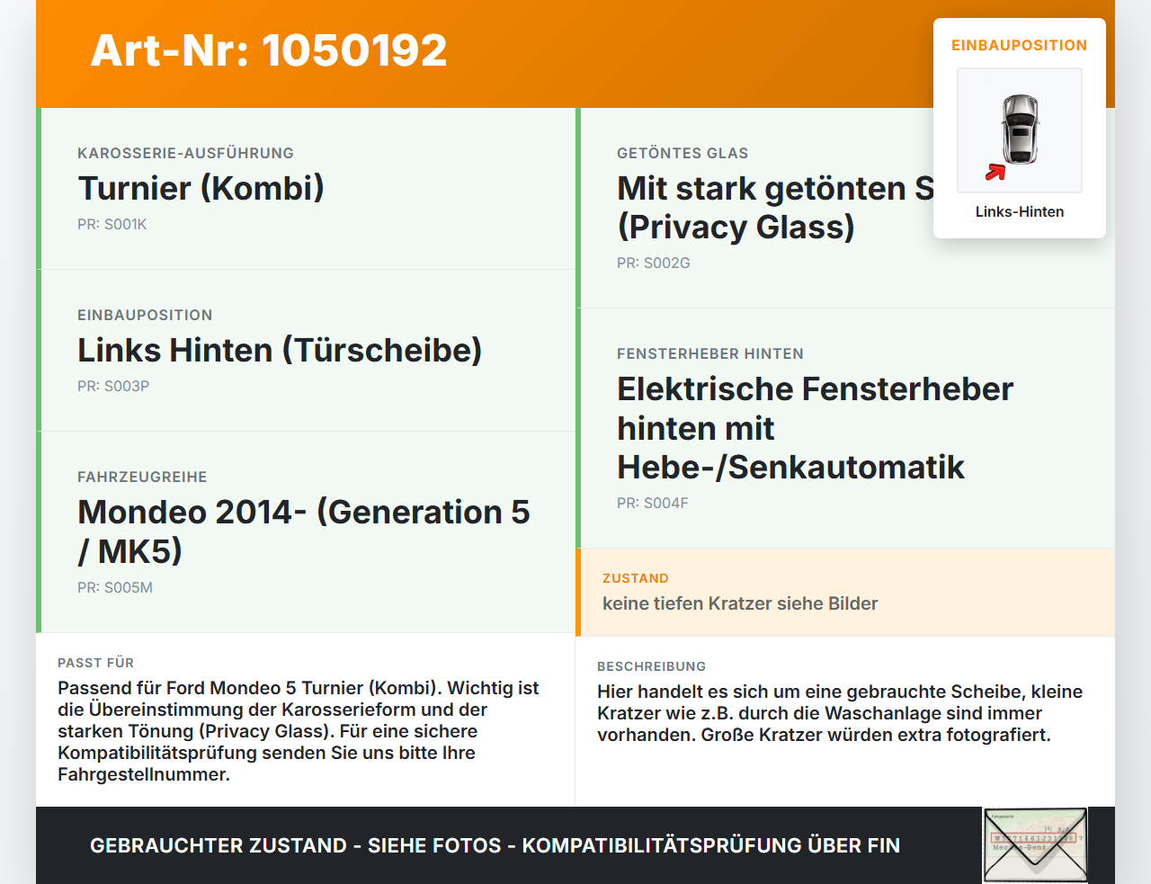The image size is (1151, 884).
Task: Click the PR: S005M code
Action: click(115, 587)
